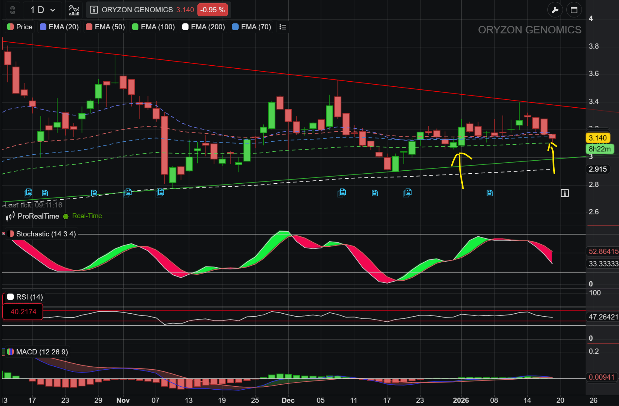
Task: Toggle the EMA (20) indicator legend
Action: coord(59,27)
